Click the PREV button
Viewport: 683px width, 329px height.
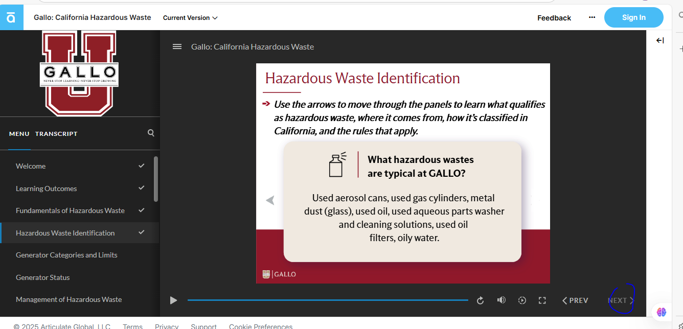coord(575,300)
